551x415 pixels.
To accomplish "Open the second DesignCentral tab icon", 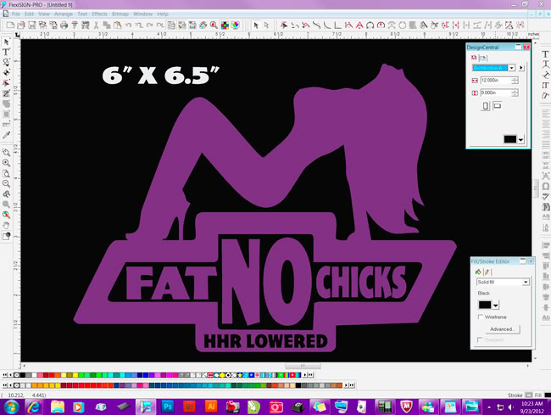I will pyautogui.click(x=482, y=58).
